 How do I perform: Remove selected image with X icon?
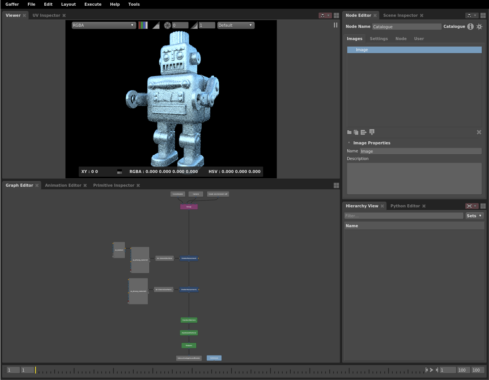click(479, 132)
